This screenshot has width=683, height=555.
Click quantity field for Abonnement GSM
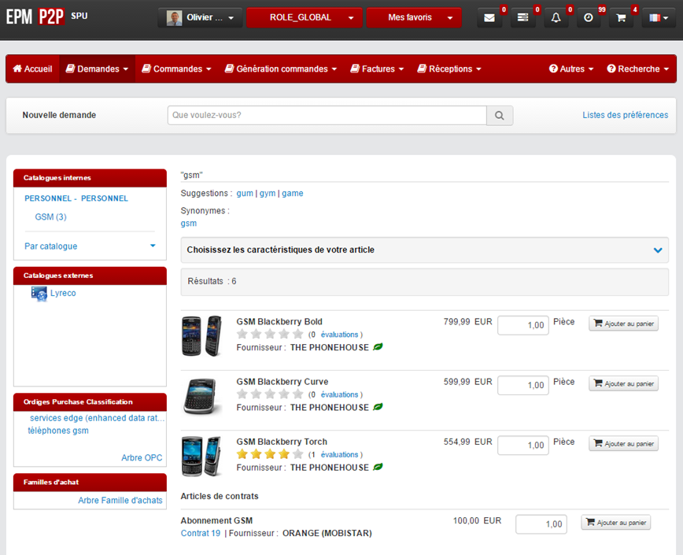point(541,524)
